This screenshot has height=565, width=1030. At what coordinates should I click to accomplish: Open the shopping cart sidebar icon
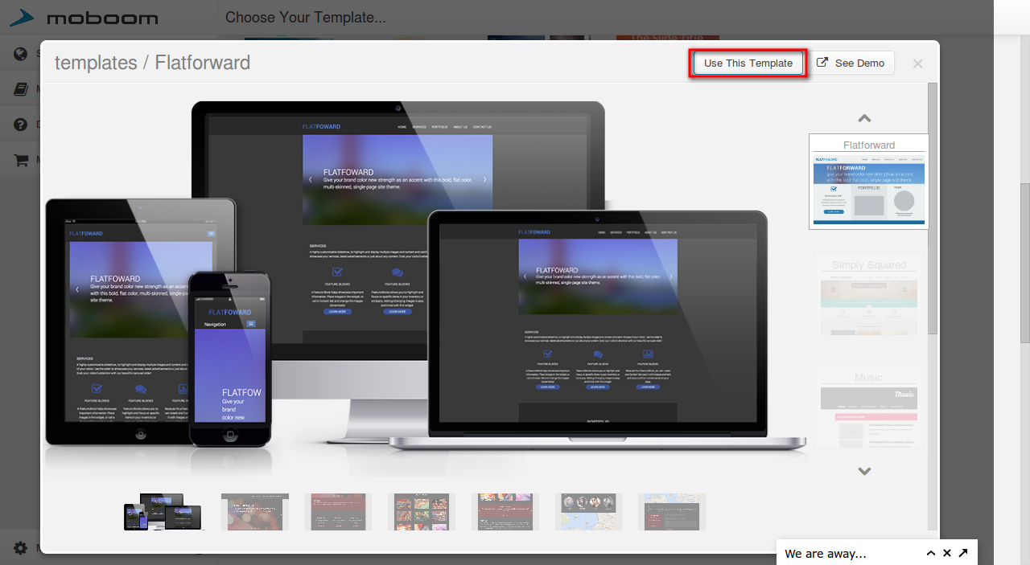pyautogui.click(x=21, y=160)
